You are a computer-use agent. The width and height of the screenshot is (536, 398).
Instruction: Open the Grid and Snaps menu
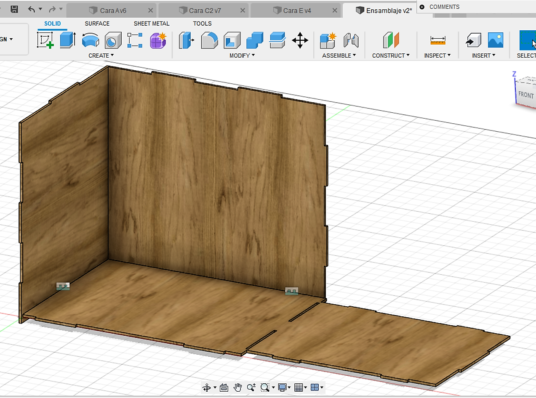coord(301,387)
